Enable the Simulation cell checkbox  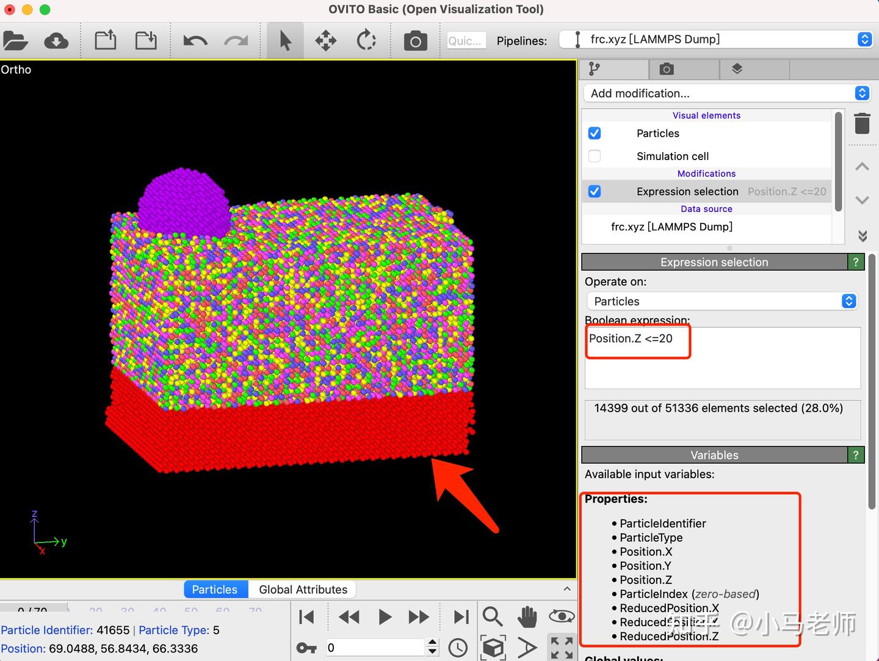coord(595,156)
